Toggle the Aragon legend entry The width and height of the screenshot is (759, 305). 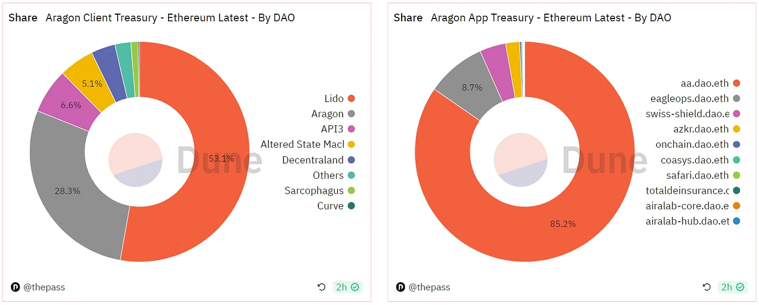(327, 114)
